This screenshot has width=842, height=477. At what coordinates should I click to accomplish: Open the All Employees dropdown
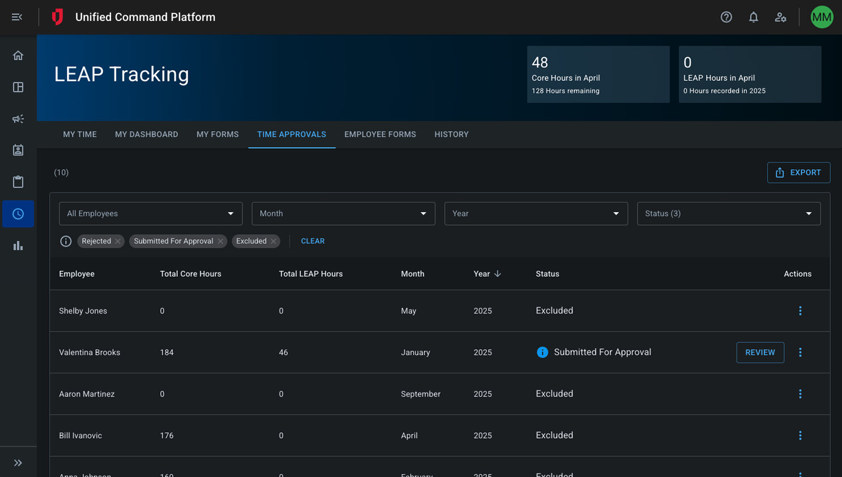(x=151, y=214)
